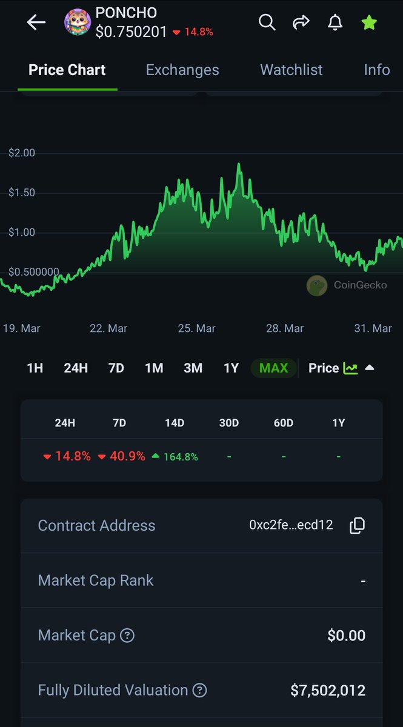The height and width of the screenshot is (727, 403).
Task: Tap the 22. Mar date axis label
Action: pos(108,328)
